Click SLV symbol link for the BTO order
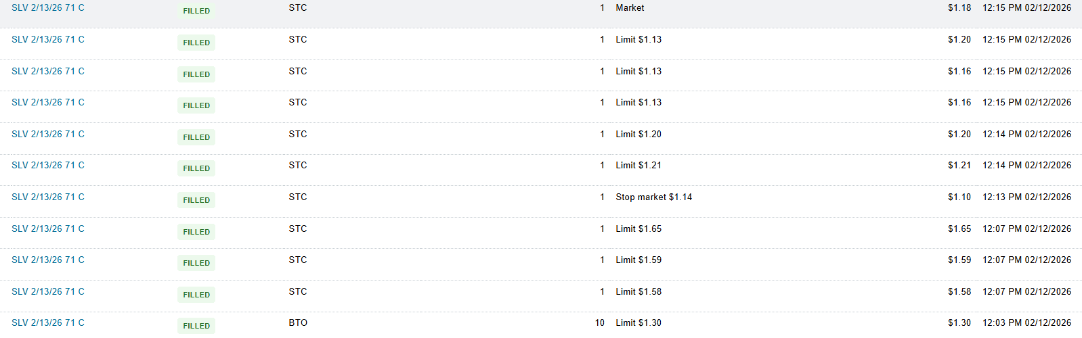The width and height of the screenshot is (1082, 338). (x=48, y=323)
